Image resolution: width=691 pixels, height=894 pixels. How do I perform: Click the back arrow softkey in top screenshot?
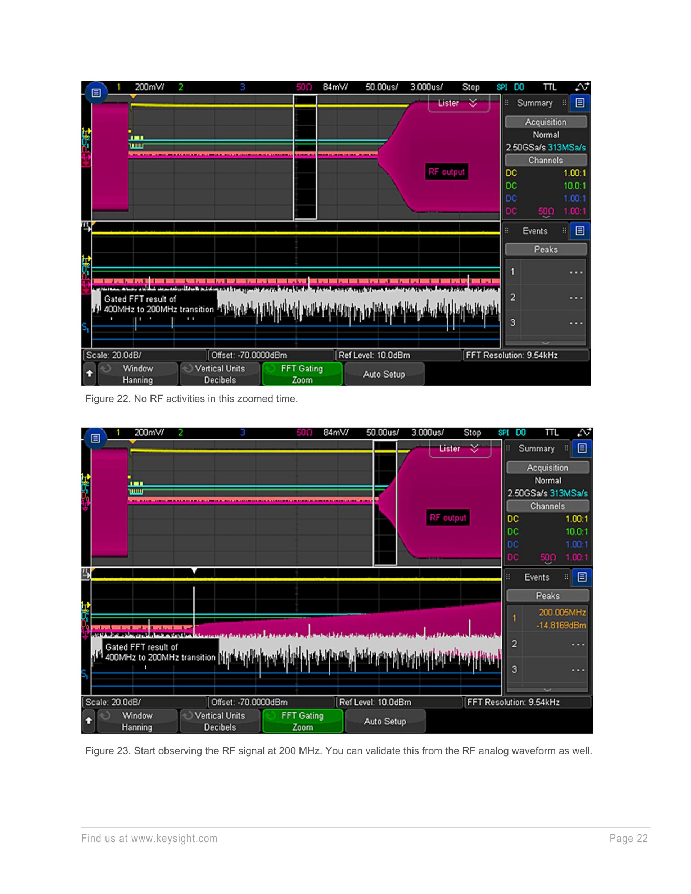[89, 374]
